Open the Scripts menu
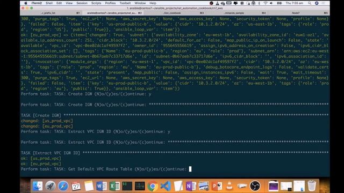 point(96,3)
